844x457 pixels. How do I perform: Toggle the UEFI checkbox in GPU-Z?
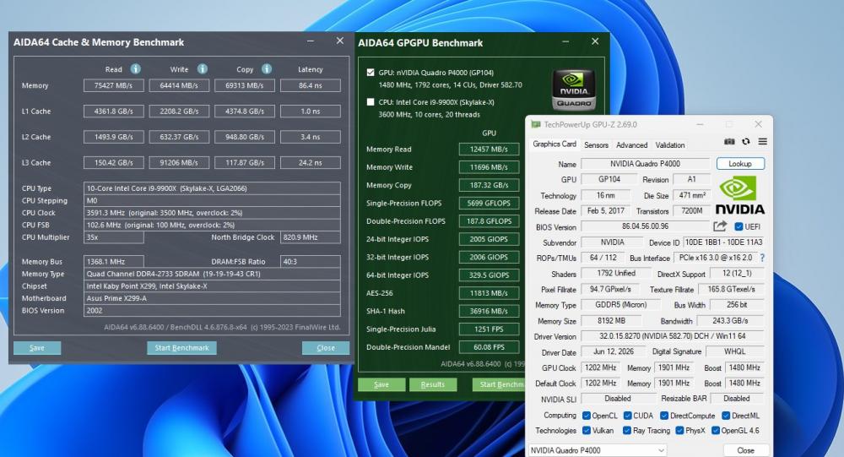pyautogui.click(x=739, y=227)
